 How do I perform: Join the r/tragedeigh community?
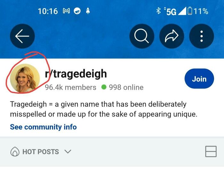199,78
